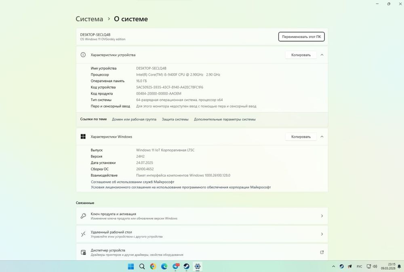The width and height of the screenshot is (404, 272).
Task: Click the Удаленный рабочий стол icon
Action: 83,234
